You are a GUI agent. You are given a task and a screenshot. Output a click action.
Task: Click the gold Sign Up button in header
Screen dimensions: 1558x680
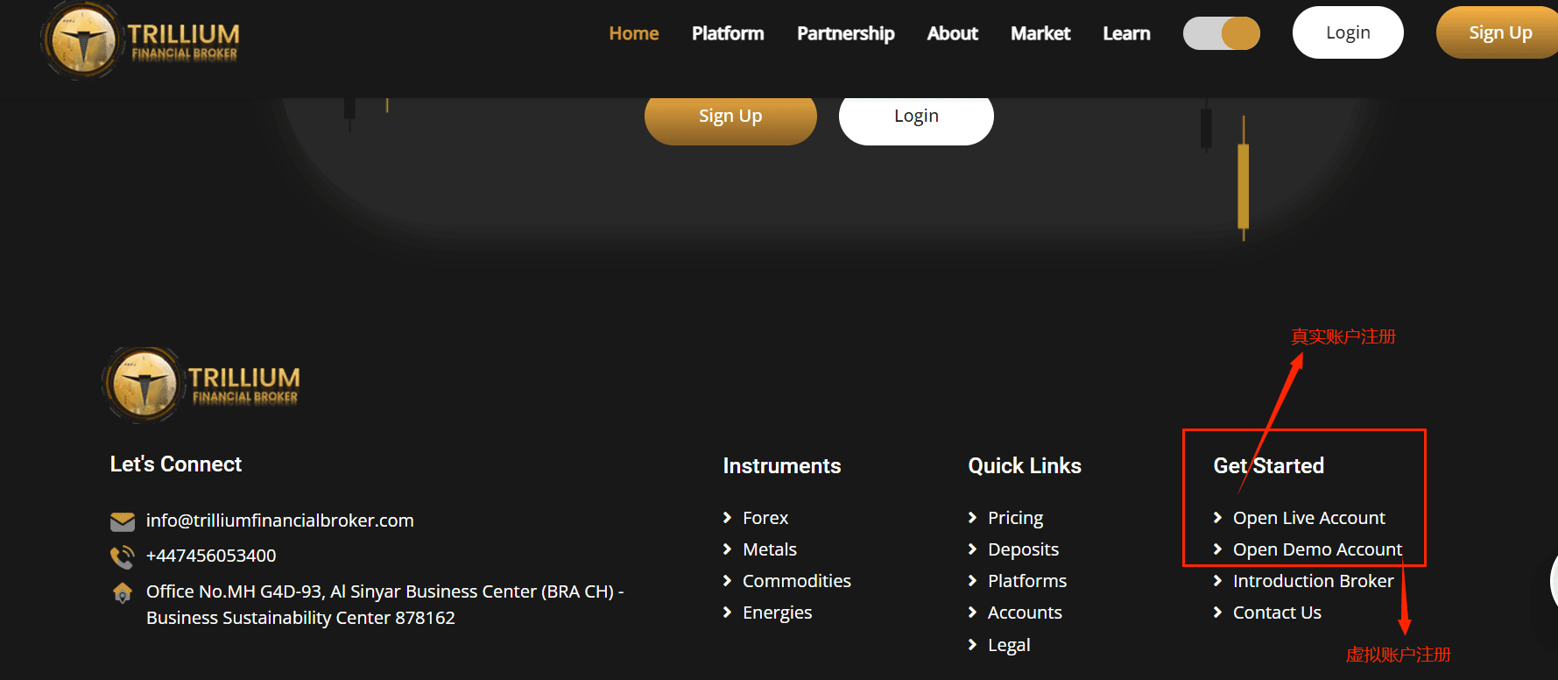[x=1498, y=32]
